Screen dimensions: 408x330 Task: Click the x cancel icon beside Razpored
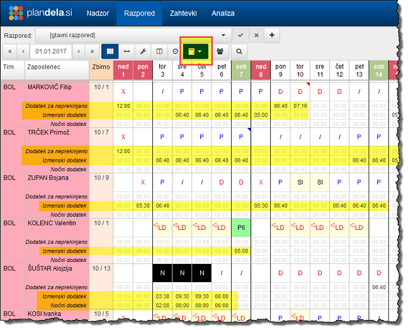tap(256, 35)
